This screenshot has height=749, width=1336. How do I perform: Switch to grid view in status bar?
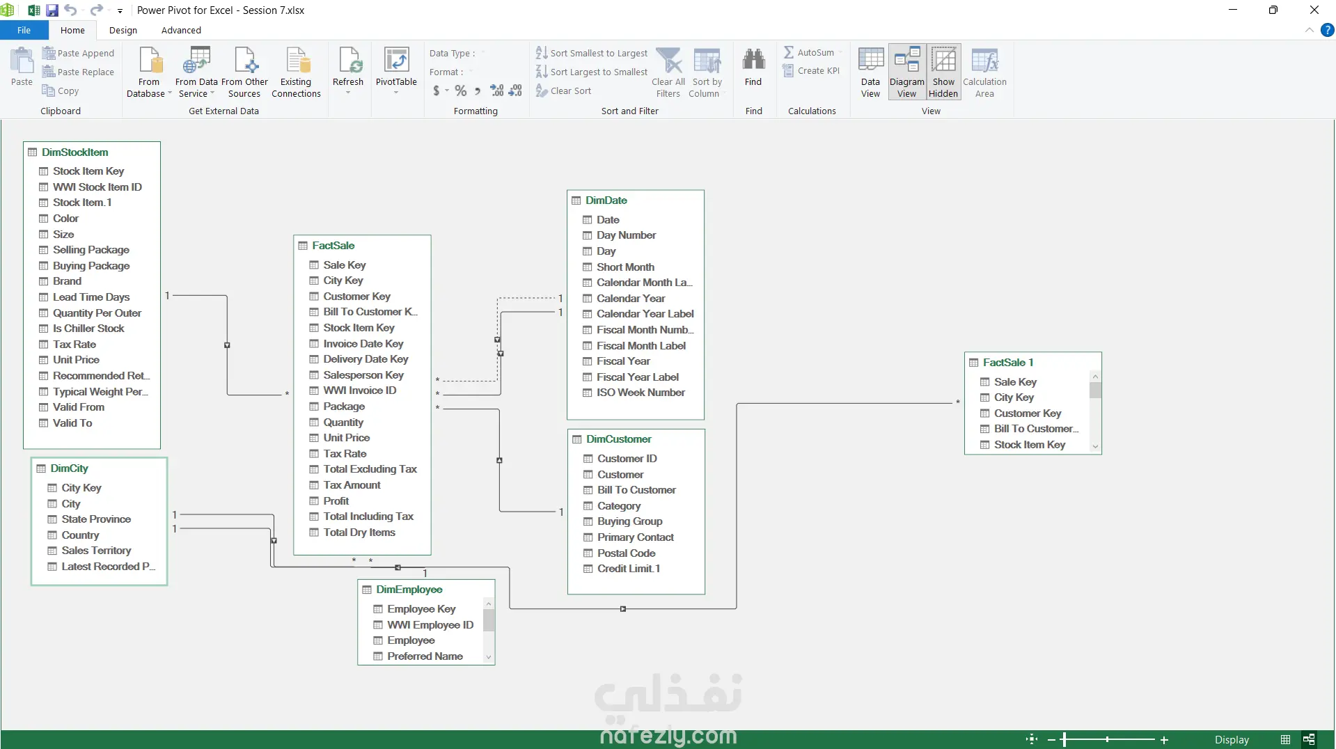(1285, 739)
